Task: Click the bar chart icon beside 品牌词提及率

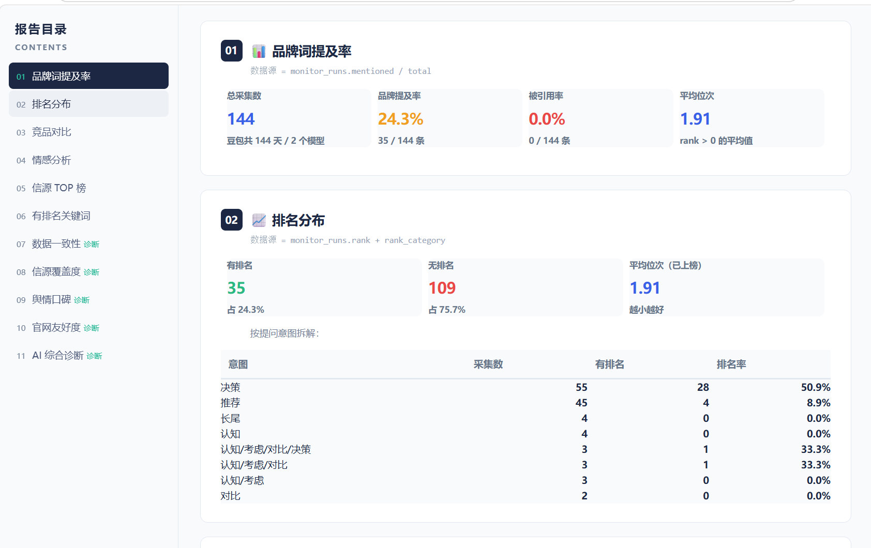Action: pos(259,51)
